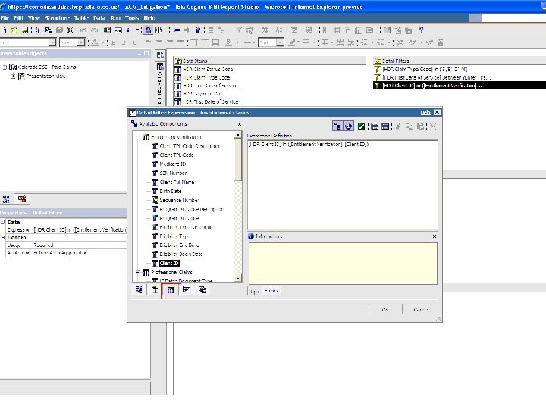
Task: Open the File menu
Action: click(x=5, y=17)
